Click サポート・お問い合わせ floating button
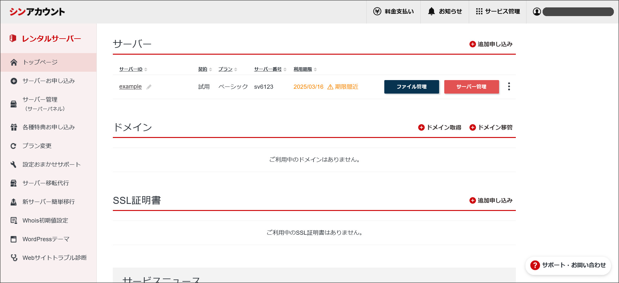The width and height of the screenshot is (619, 283). [x=568, y=265]
